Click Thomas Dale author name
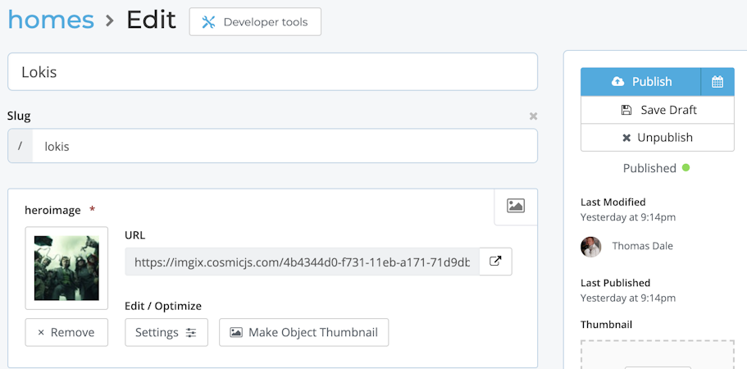This screenshot has height=369, width=747. pyautogui.click(x=644, y=246)
